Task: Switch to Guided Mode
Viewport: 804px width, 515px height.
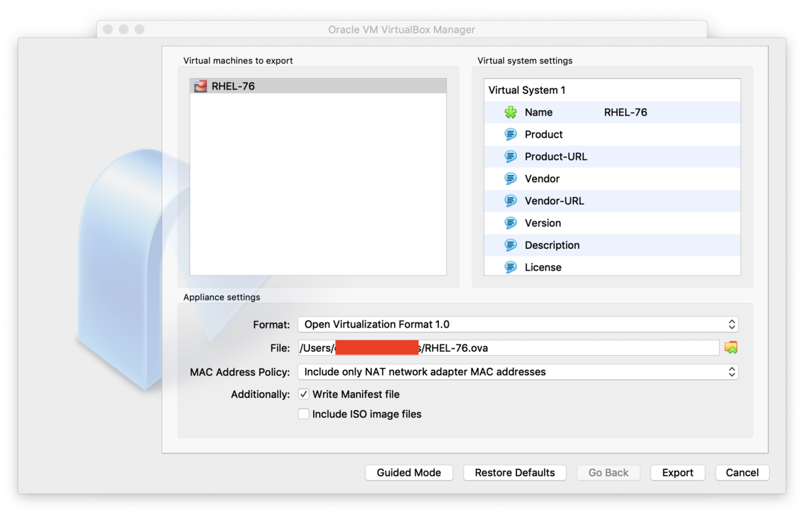Action: point(409,473)
